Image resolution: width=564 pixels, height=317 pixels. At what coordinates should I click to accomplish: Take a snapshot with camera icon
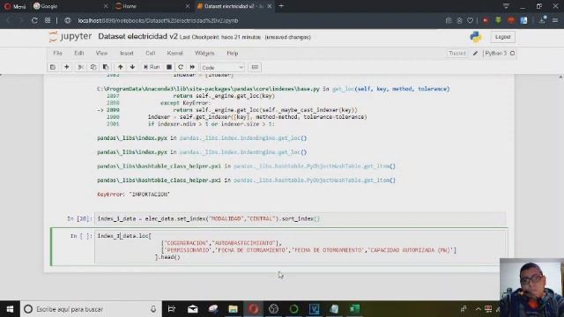(x=449, y=20)
